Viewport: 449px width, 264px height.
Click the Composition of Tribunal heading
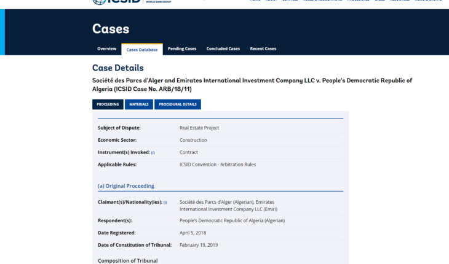(128, 261)
